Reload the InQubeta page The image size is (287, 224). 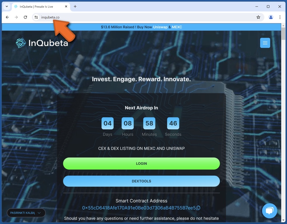[25, 17]
